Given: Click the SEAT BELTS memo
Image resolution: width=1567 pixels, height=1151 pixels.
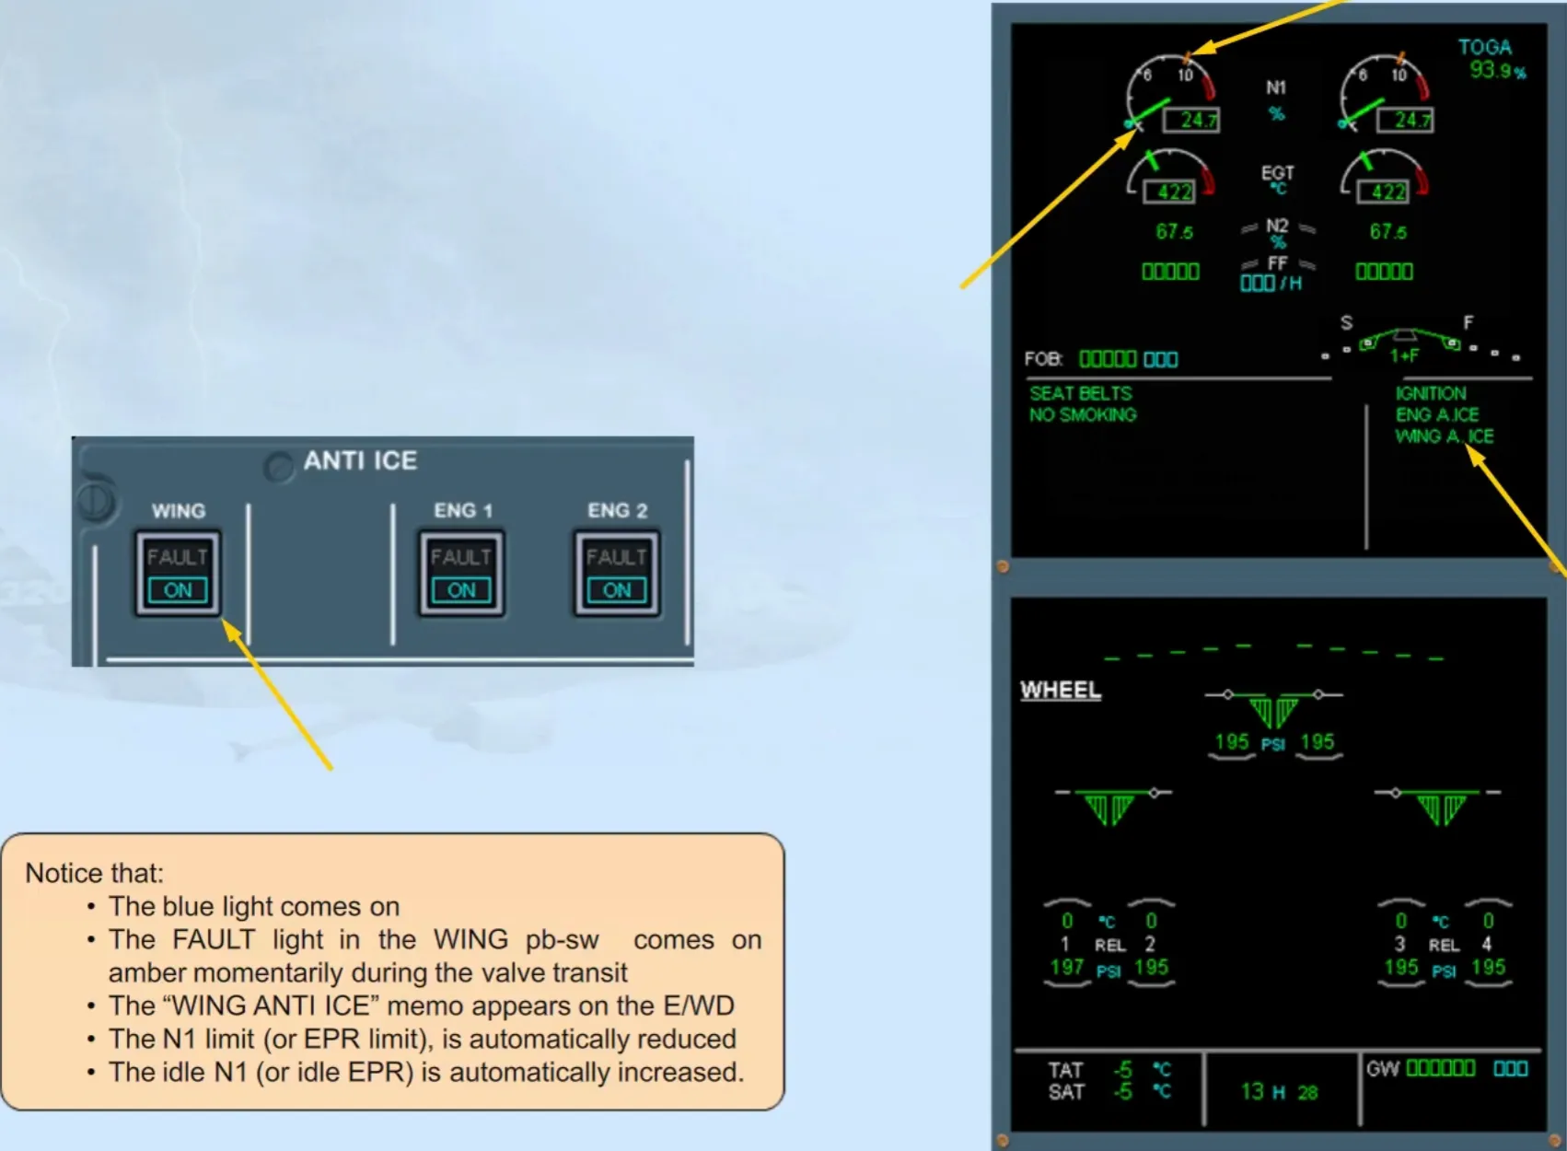Looking at the screenshot, I should pos(1081,393).
